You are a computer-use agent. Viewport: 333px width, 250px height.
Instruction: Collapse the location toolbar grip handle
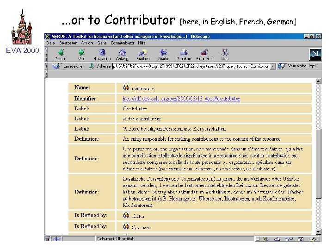click(46, 66)
